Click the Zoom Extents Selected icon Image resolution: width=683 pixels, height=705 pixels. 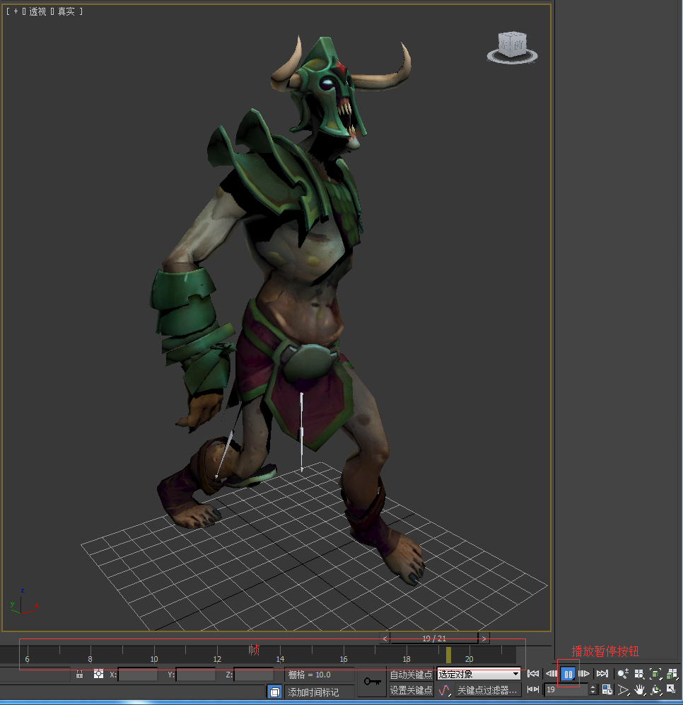[655, 674]
